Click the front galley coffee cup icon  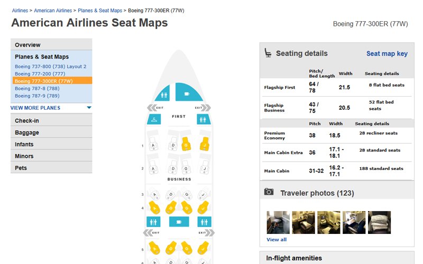(x=186, y=94)
